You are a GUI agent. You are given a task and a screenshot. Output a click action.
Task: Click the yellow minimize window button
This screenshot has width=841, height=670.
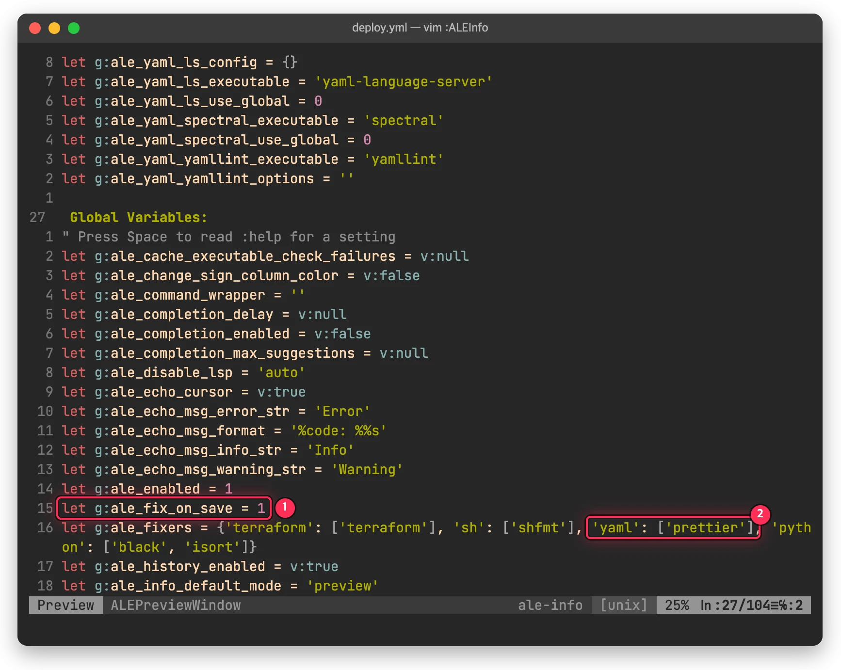point(54,28)
